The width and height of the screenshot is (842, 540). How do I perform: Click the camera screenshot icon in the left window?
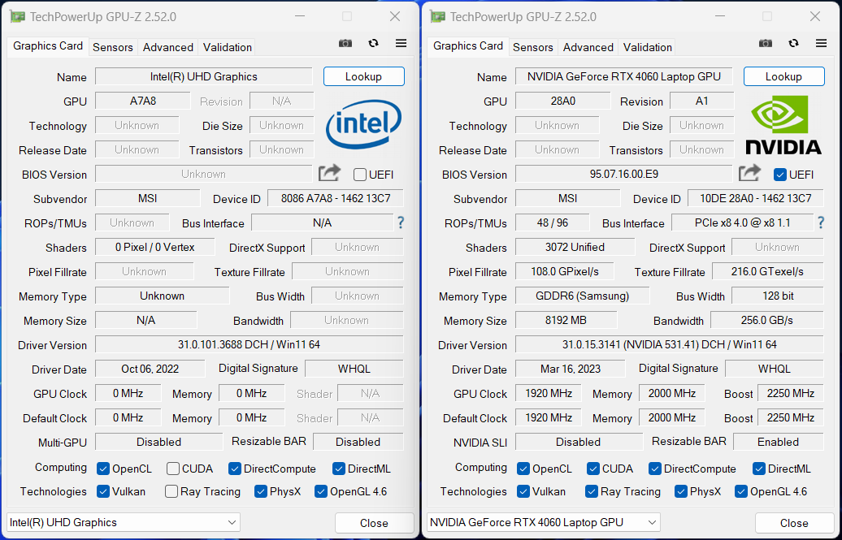point(345,43)
